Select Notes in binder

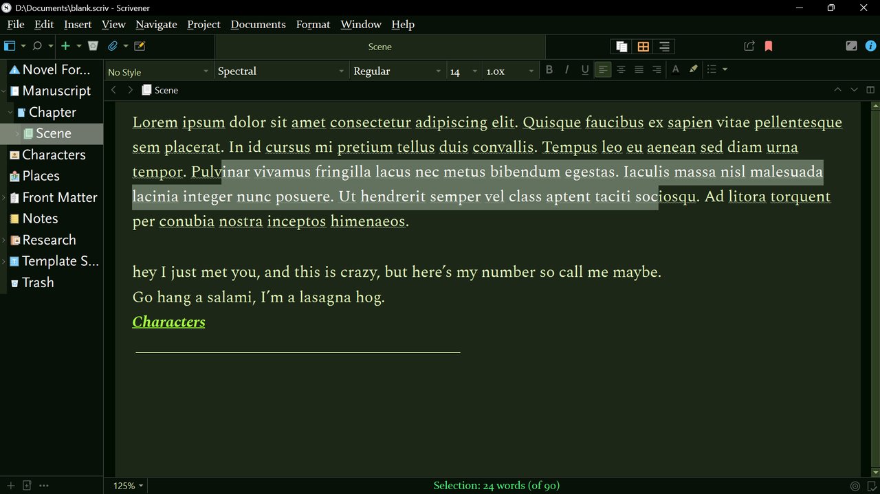[52, 218]
